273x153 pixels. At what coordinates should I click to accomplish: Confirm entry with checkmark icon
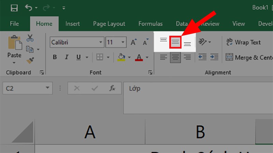pyautogui.click(x=95, y=88)
